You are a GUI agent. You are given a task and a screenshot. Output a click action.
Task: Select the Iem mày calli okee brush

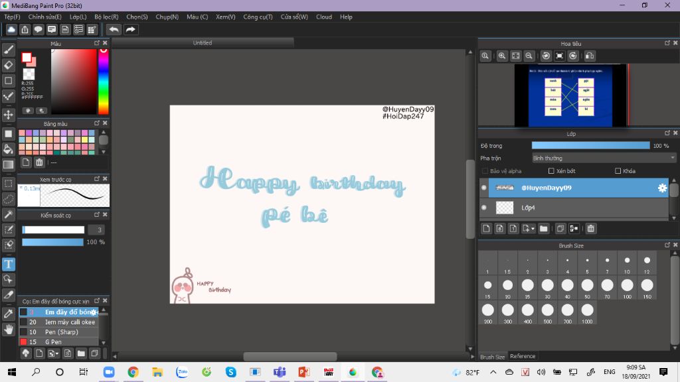pyautogui.click(x=59, y=322)
